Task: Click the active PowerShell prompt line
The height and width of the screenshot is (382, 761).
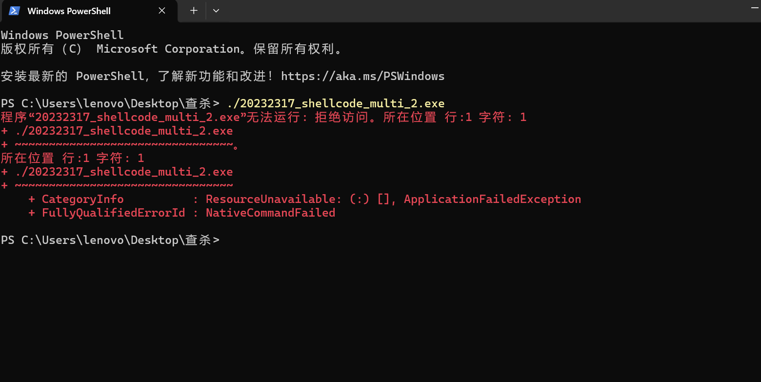Action: click(110, 240)
